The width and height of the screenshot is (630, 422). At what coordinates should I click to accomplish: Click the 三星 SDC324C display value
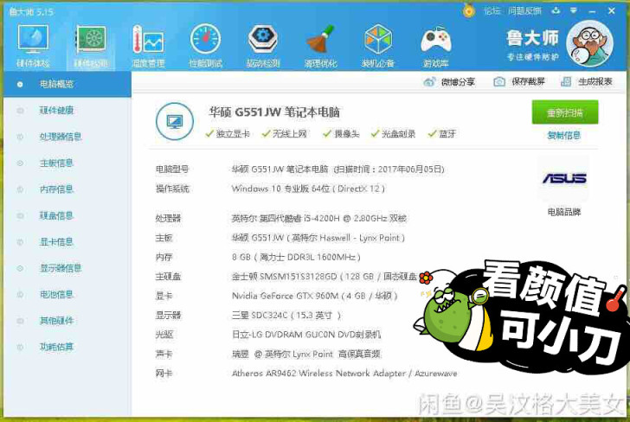[x=286, y=315]
